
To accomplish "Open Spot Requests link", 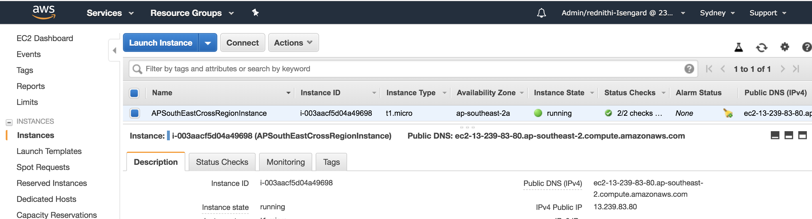I will (x=43, y=167).
